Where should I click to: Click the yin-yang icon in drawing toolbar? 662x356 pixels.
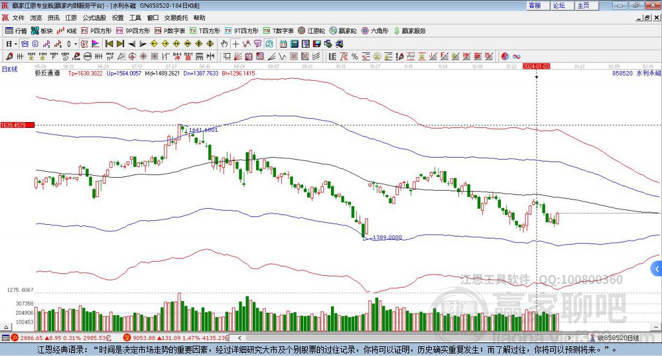point(505,56)
